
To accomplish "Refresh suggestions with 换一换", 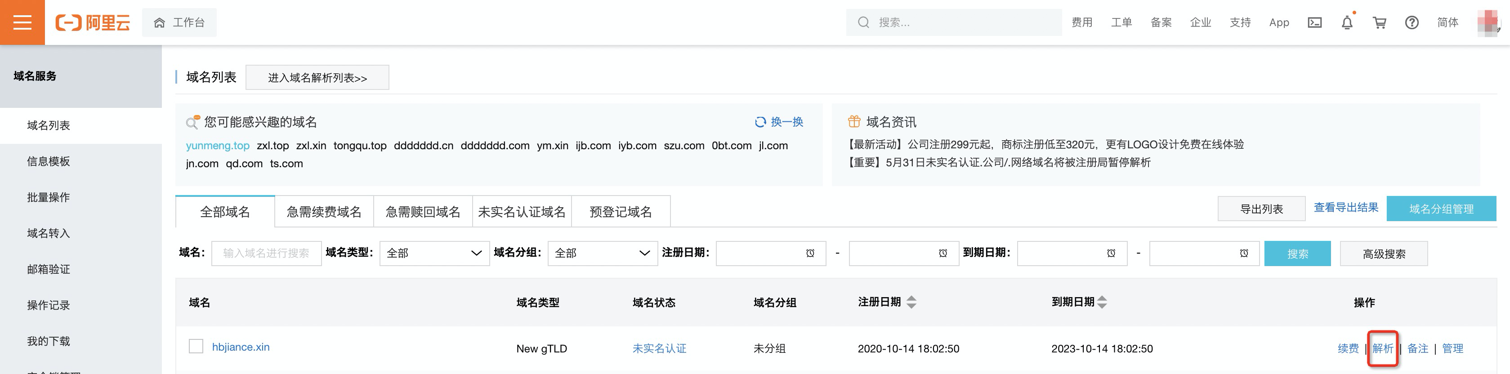I will point(779,122).
